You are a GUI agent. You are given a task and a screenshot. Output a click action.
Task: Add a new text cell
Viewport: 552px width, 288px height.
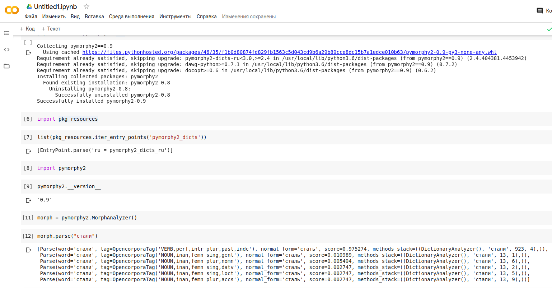(51, 29)
